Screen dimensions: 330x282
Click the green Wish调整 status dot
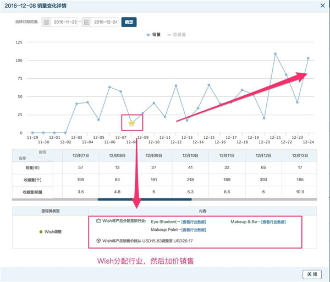pyautogui.click(x=41, y=231)
